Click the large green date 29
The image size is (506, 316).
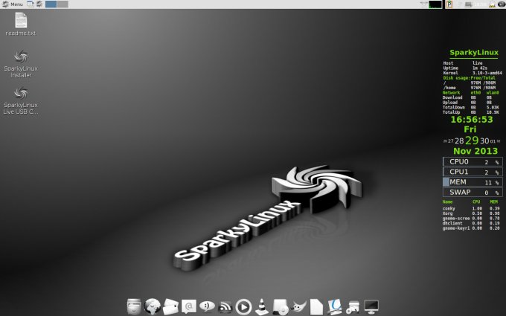472,141
